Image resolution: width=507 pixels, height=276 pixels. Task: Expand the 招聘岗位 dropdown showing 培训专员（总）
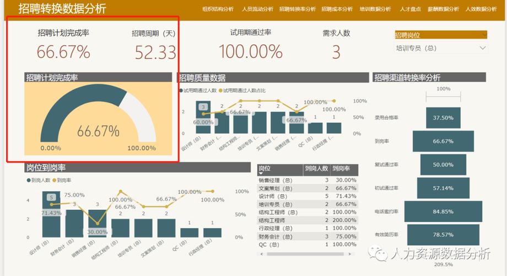441,48
